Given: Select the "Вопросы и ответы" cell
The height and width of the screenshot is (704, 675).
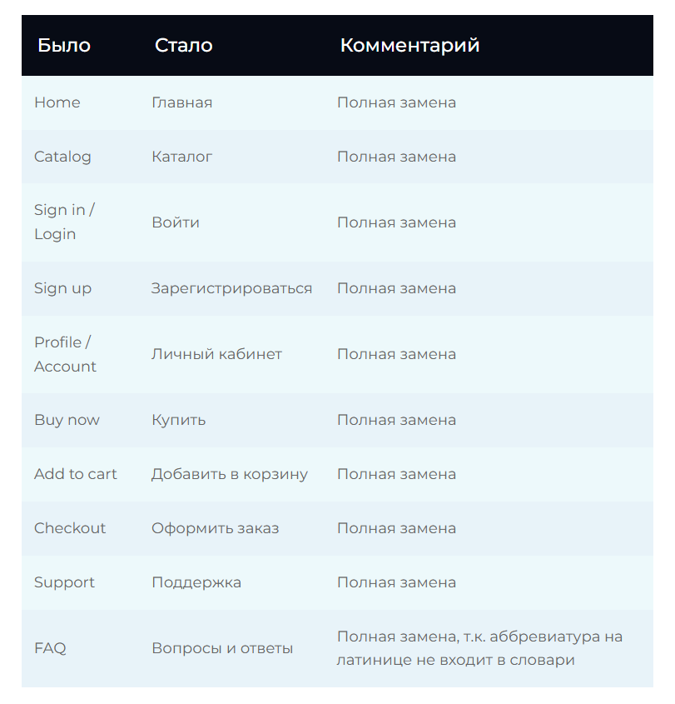Looking at the screenshot, I should pos(222,648).
